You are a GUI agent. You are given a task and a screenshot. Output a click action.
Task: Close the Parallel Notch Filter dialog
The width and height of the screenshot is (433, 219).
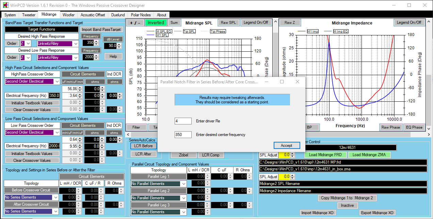pyautogui.click(x=297, y=82)
